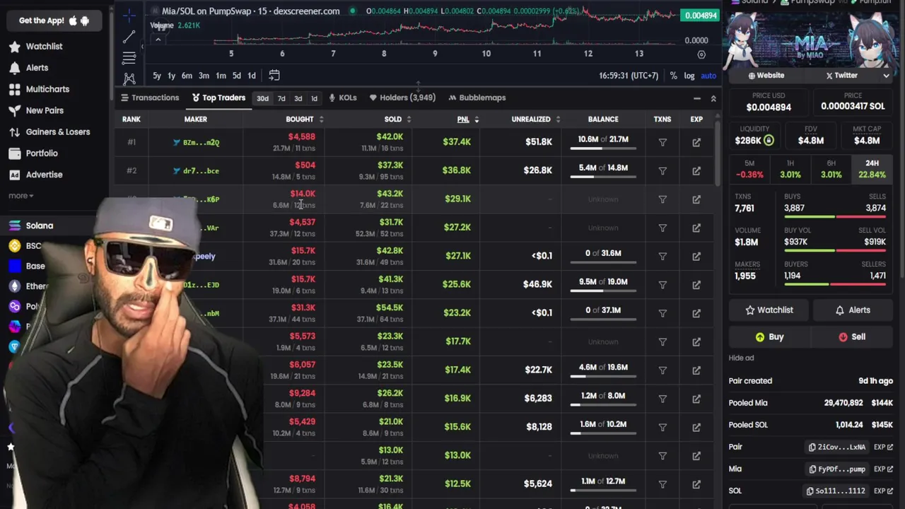Open explorer link for $12.5K PNL row
The height and width of the screenshot is (509, 905).
coord(696,484)
